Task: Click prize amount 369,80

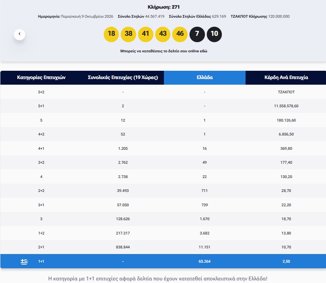Action: click(286, 149)
